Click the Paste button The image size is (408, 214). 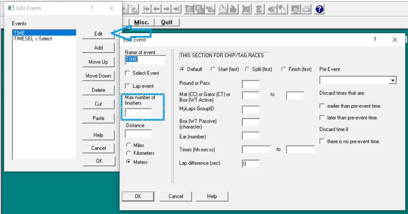[x=98, y=118]
